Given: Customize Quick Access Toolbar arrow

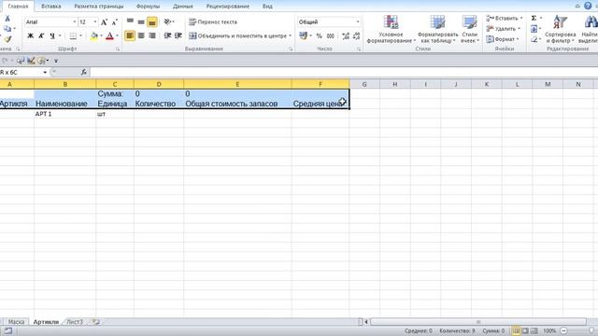Looking at the screenshot, I should pyautogui.click(x=56, y=61).
